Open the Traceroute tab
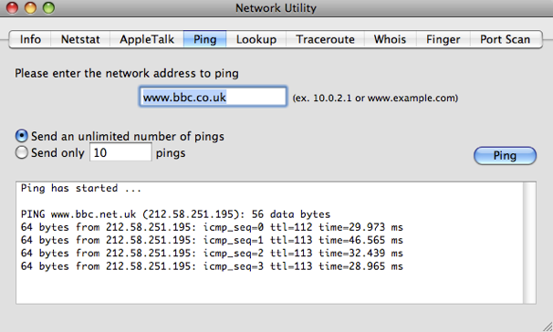The height and width of the screenshot is (332, 553). point(325,39)
